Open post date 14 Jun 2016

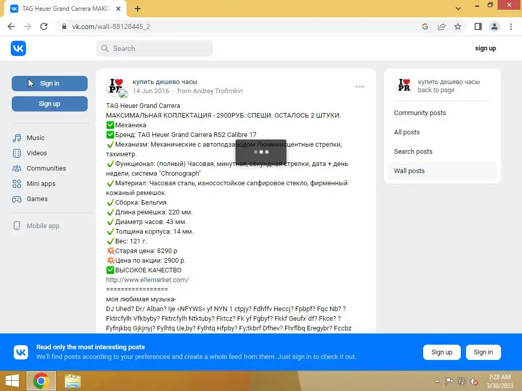click(151, 91)
